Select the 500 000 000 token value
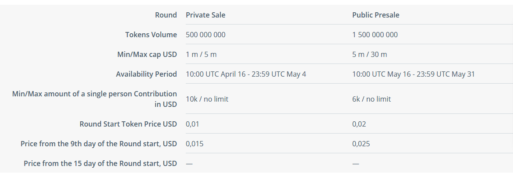 (205, 35)
